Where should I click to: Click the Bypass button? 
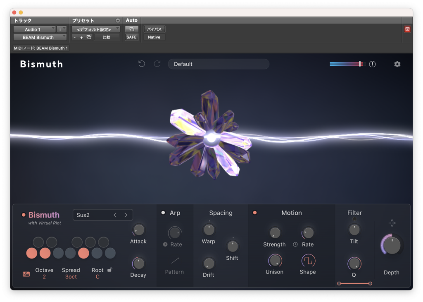[x=154, y=29]
